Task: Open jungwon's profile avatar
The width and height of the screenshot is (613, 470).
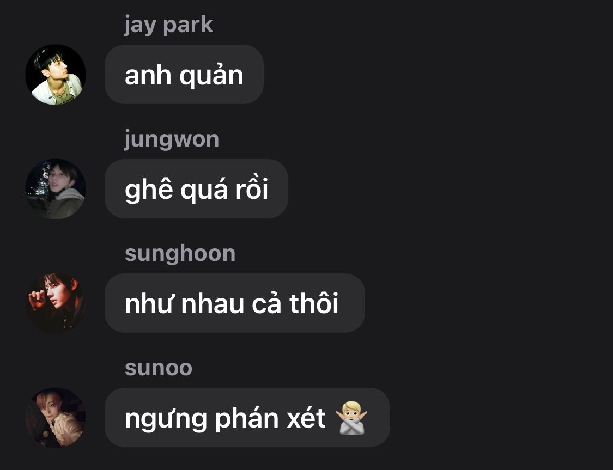Action: click(56, 188)
